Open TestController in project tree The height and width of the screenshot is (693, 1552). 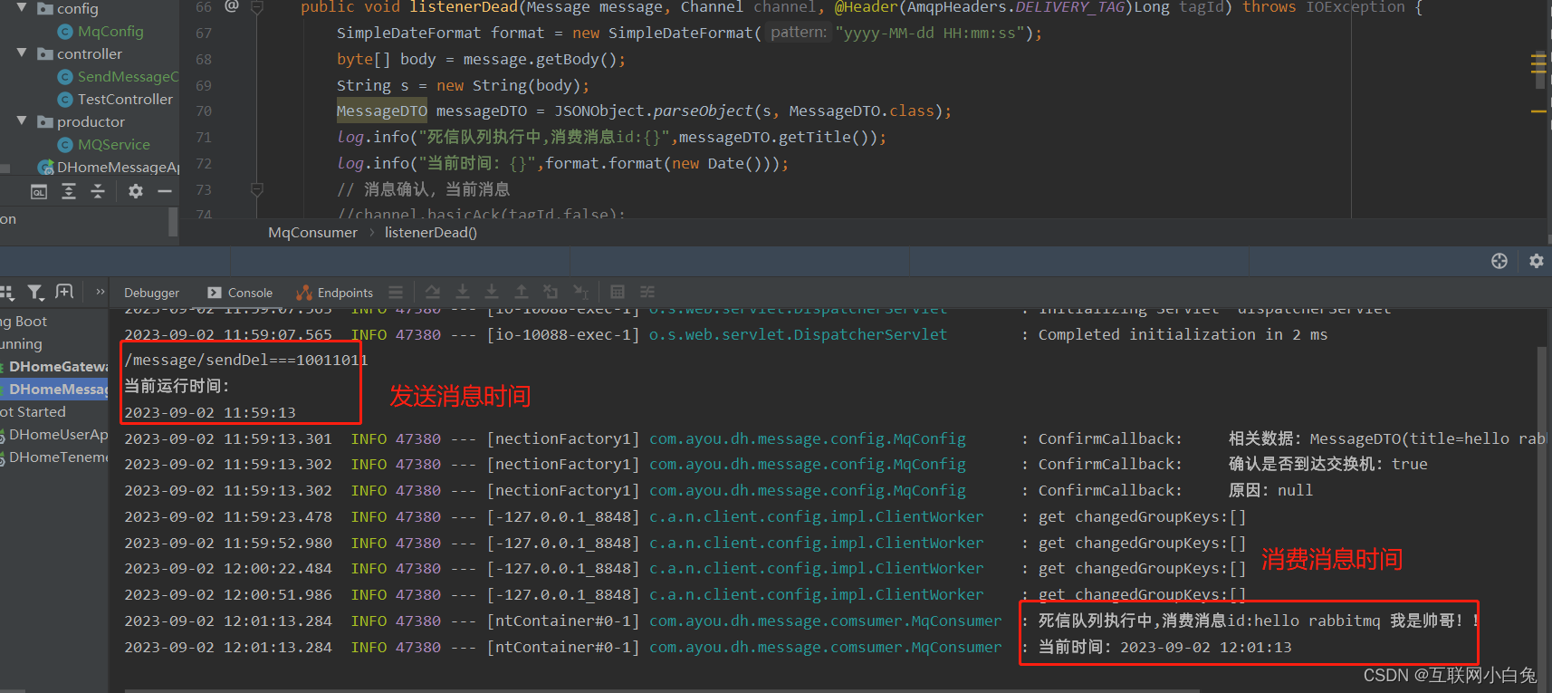click(125, 100)
